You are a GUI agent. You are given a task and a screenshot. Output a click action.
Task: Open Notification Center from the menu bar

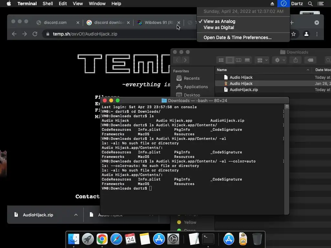coord(320,4)
